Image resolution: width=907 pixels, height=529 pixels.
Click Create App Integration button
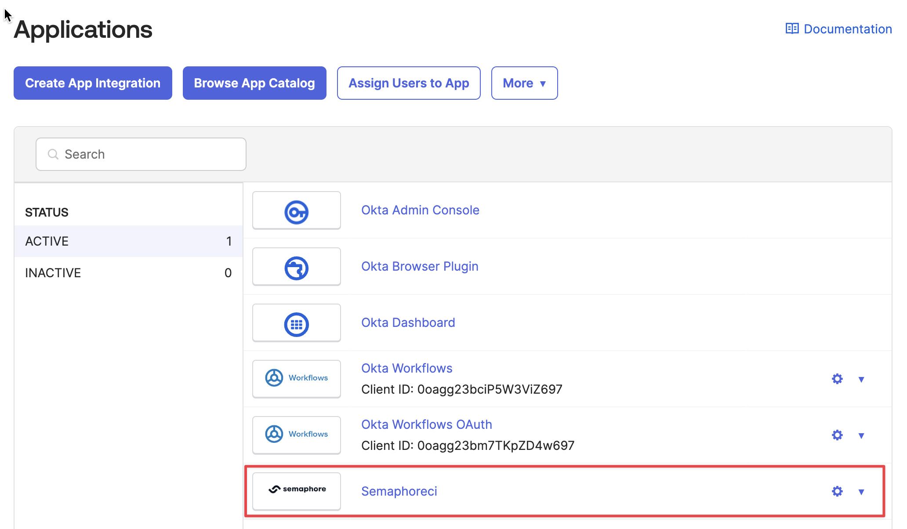point(93,83)
